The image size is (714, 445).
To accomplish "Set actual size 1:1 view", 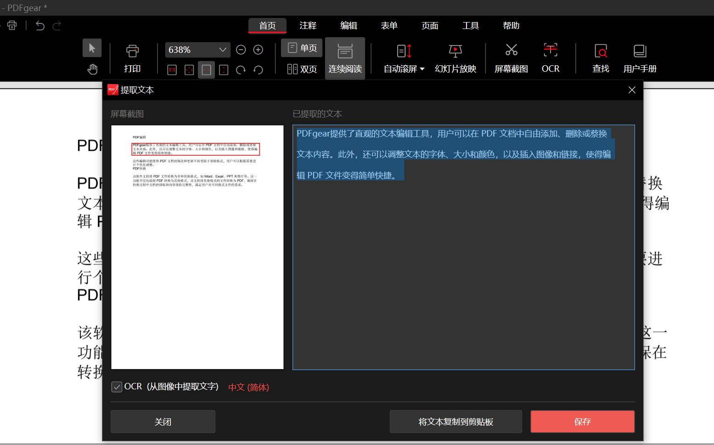I will click(x=172, y=70).
